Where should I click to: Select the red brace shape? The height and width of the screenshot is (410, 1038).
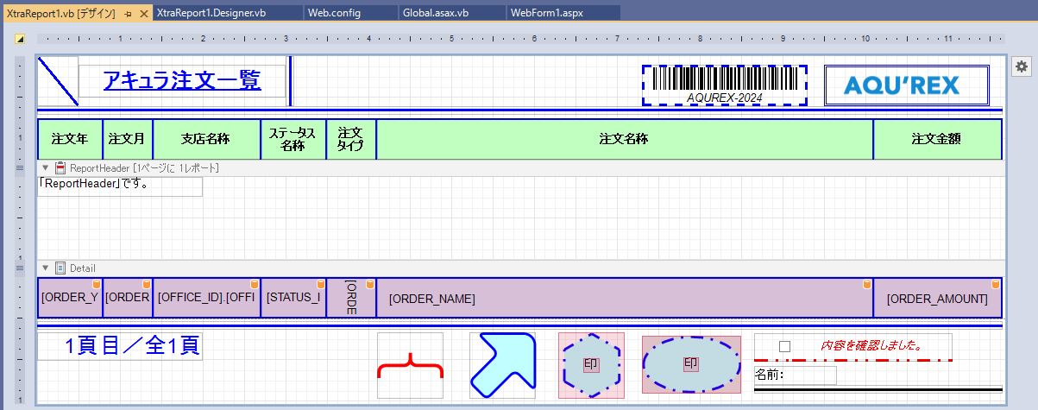pyautogui.click(x=410, y=366)
